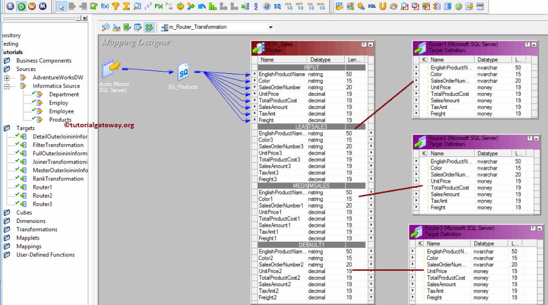Iconize the Router3 target definition
This screenshot has width=548, height=305.
pos(539,228)
